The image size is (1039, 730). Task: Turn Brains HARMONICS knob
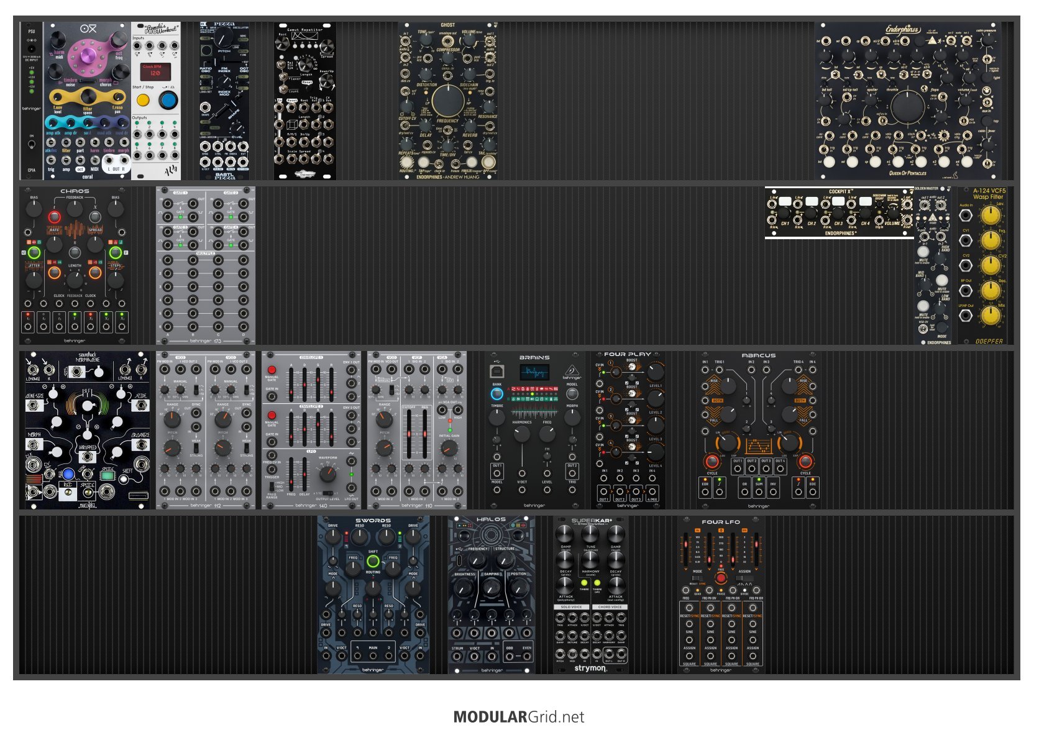(x=522, y=435)
